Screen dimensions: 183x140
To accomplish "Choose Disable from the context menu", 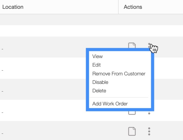I will pyautogui.click(x=100, y=82).
